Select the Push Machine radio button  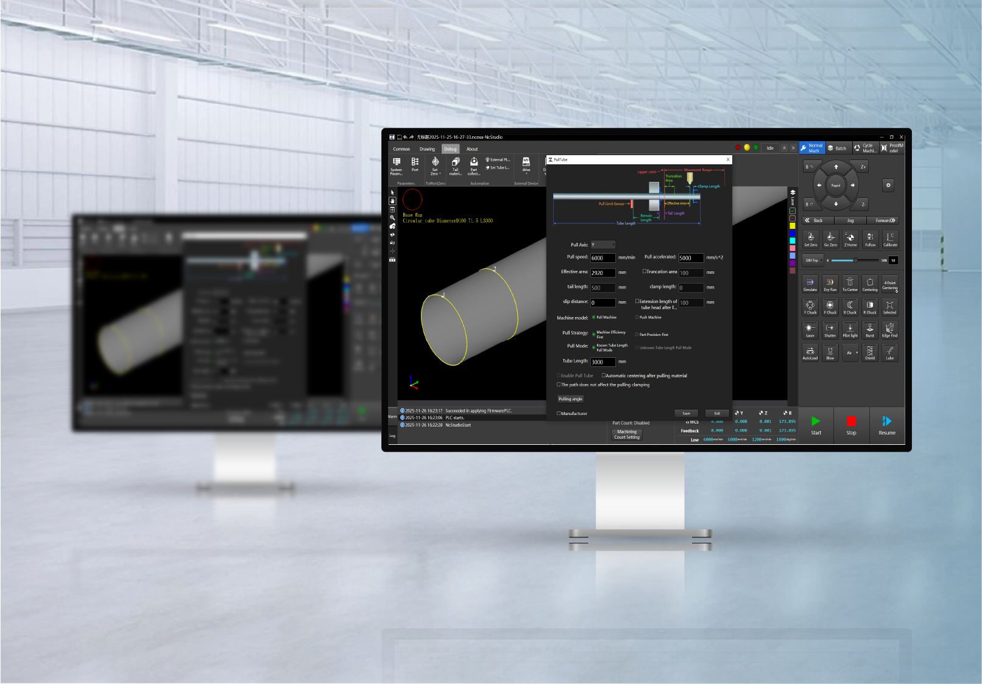click(x=637, y=317)
